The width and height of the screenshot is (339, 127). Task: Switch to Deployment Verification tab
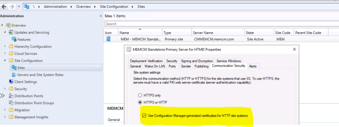[146, 61]
